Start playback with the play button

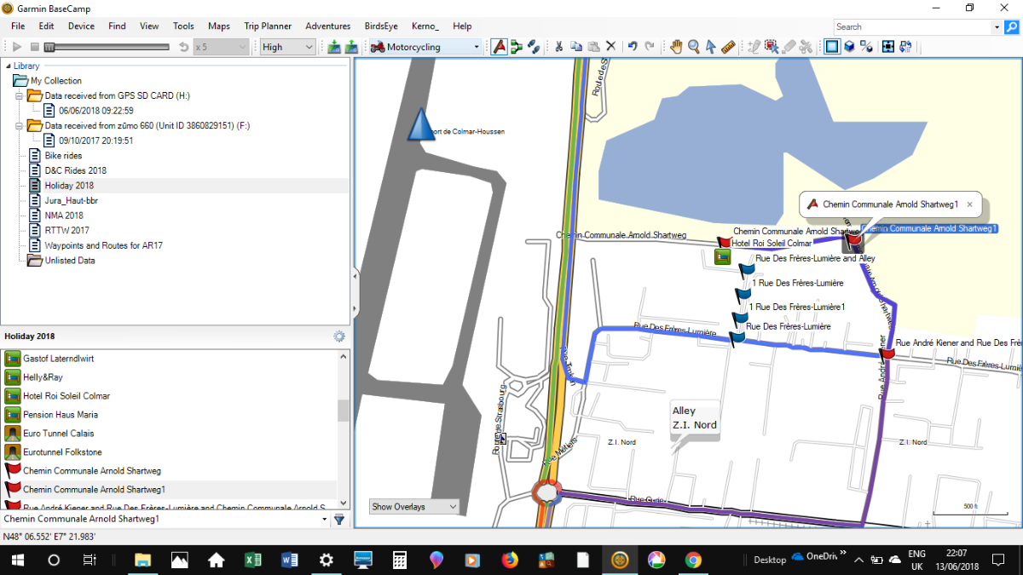pyautogui.click(x=16, y=47)
